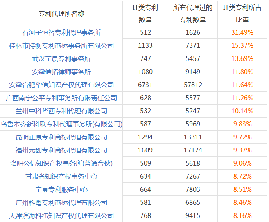Viewport: 269px width, 222px height.
Task: Click IT patent count 634
Action: point(145,177)
